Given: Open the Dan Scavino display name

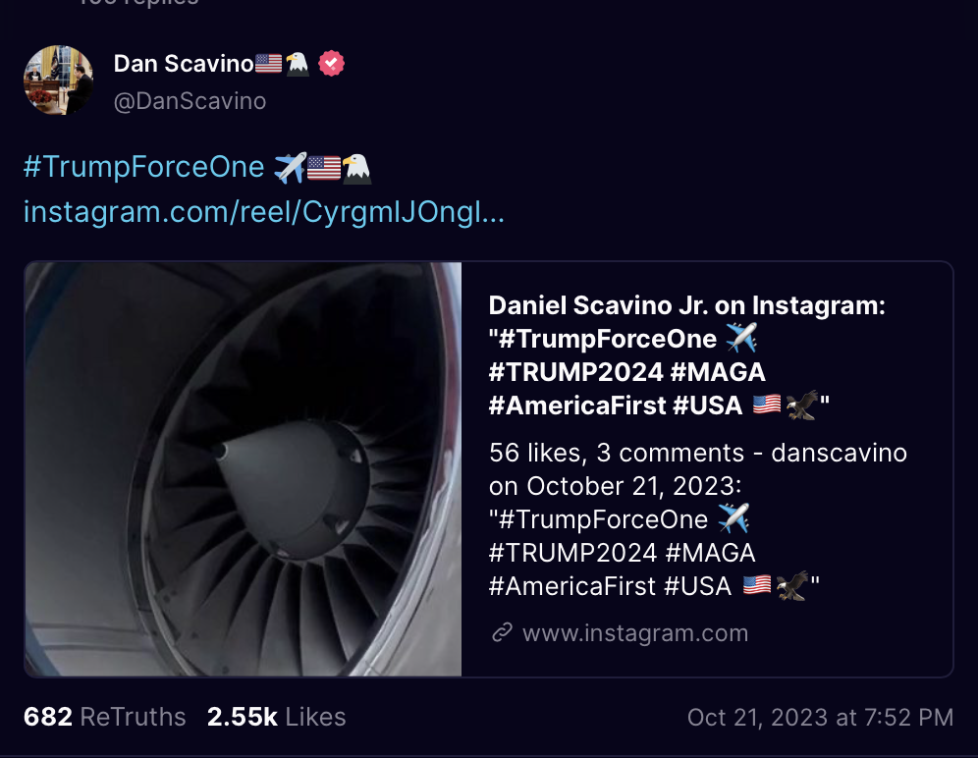Looking at the screenshot, I should pyautogui.click(x=183, y=64).
